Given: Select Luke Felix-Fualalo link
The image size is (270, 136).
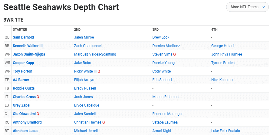Looking at the screenshot, I should point(226,131).
